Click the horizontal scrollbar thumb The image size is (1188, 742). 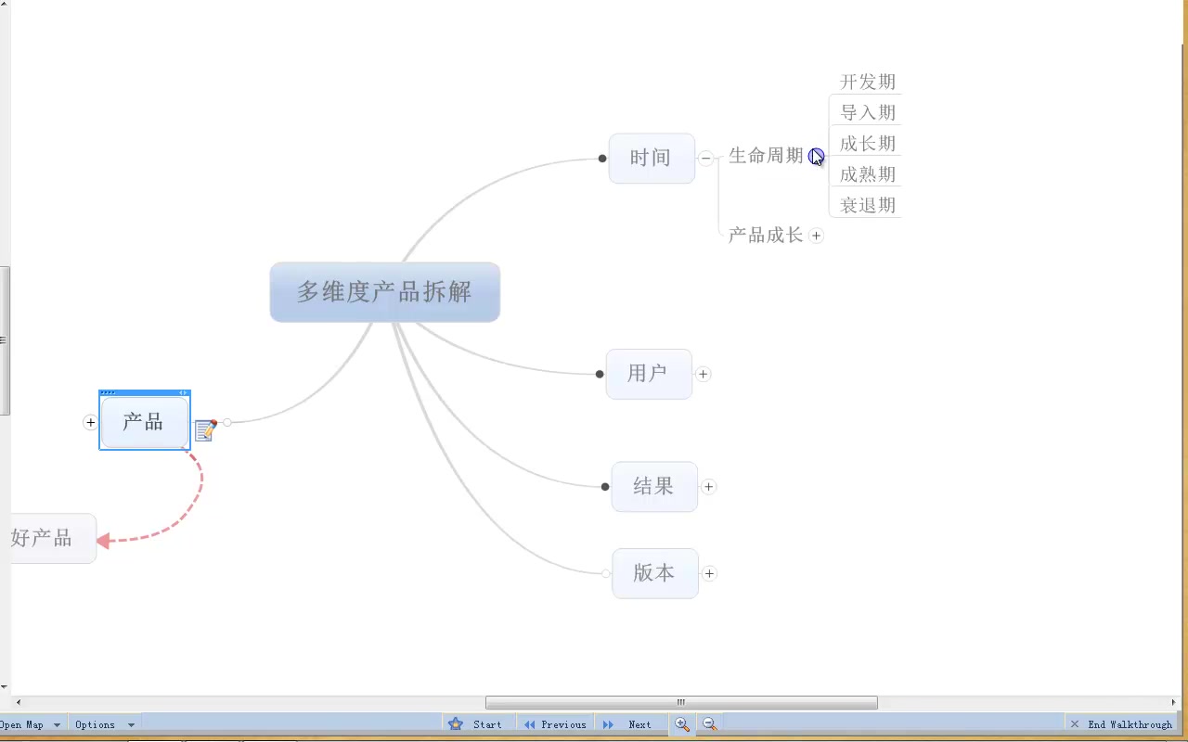[x=681, y=702]
